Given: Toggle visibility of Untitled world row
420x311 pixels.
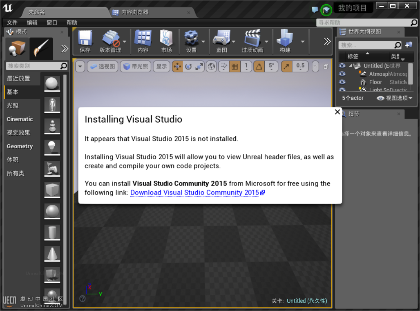Looking at the screenshot, I should point(342,65).
